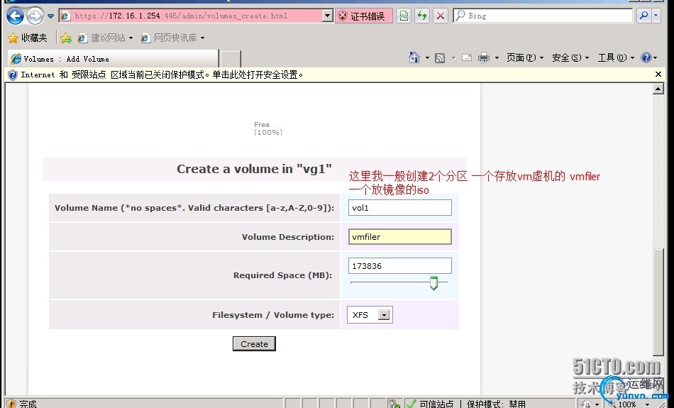Click the Create a volume in vg1 heading
674x408 pixels.
click(x=254, y=169)
